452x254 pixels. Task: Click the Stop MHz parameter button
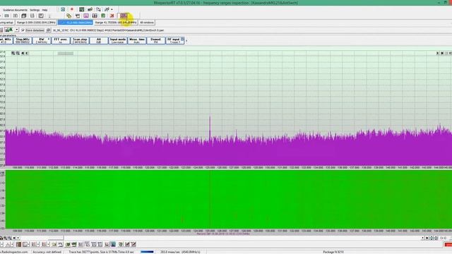23,41
